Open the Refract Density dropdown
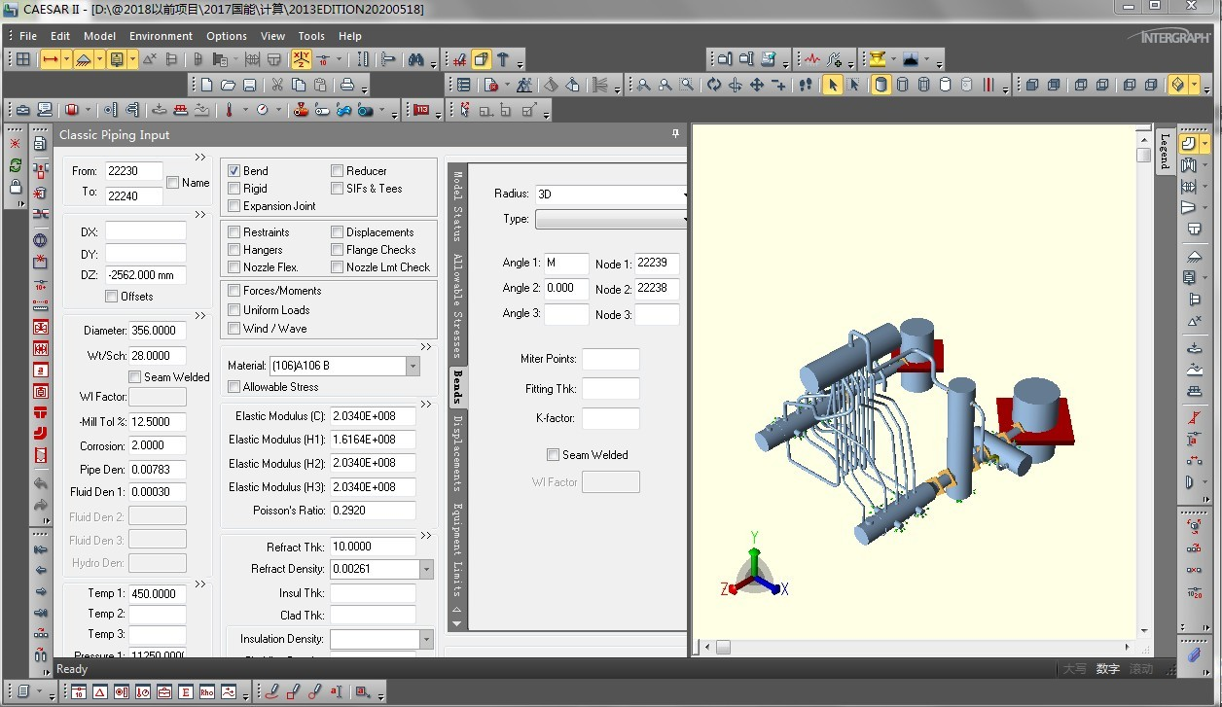 coord(426,569)
